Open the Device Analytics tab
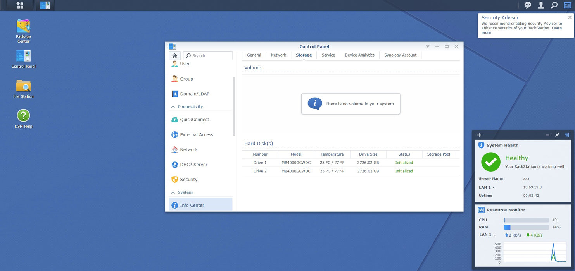This screenshot has height=271, width=575. [359, 55]
